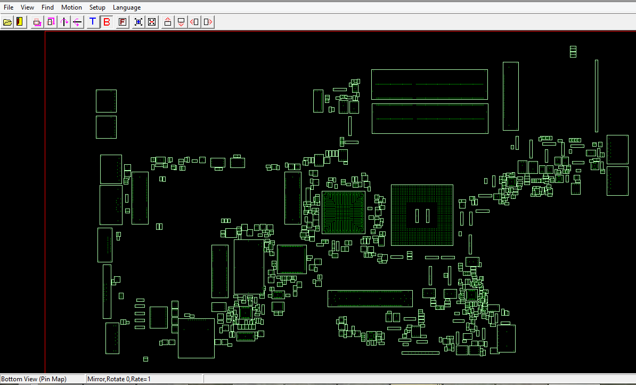Pan view left with left-arrow icon
Screen dimensions: 636x385
[x=194, y=22]
